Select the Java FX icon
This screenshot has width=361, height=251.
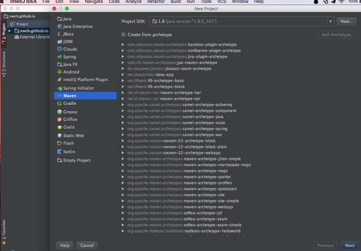tap(60, 64)
